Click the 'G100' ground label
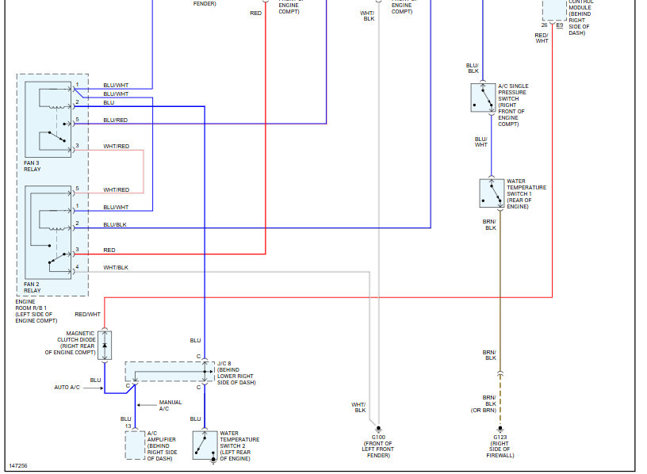 tap(378, 437)
